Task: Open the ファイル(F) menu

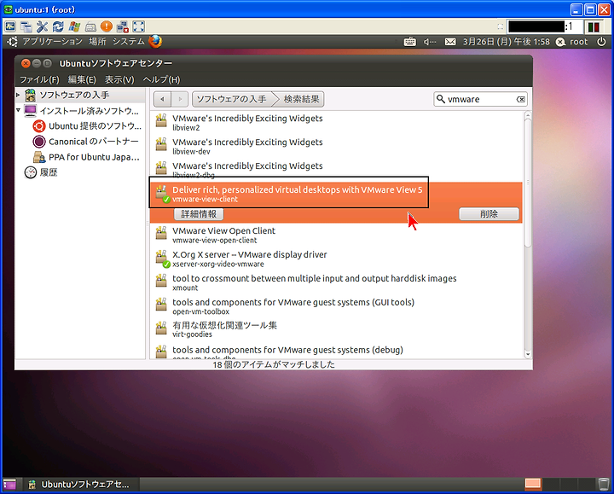Action: 39,79
